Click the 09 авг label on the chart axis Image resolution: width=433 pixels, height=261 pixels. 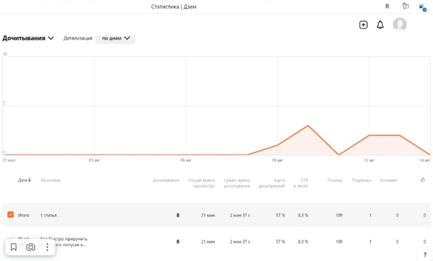pos(278,160)
